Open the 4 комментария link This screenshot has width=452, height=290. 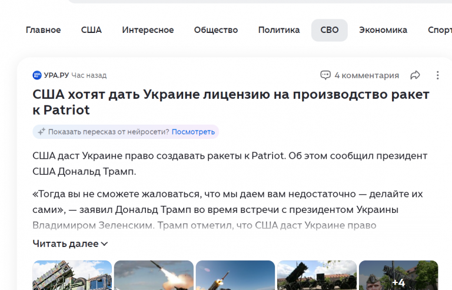tap(367, 75)
